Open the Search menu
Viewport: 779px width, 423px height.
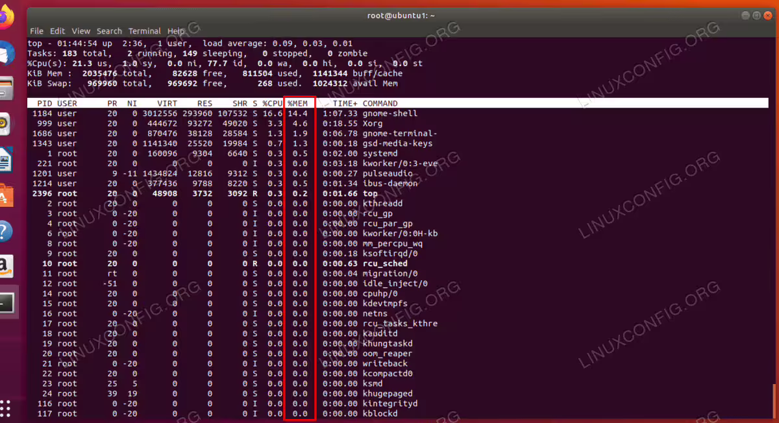[x=109, y=31]
